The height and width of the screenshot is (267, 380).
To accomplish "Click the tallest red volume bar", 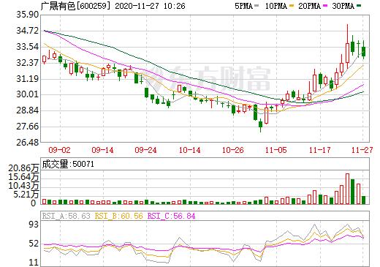I will click(347, 189).
